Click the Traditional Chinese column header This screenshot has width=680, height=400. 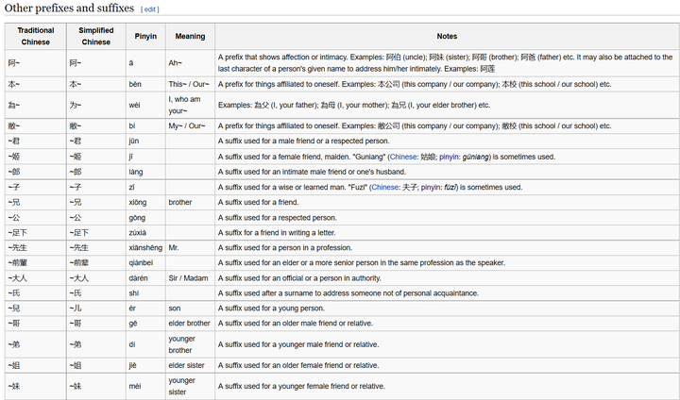[x=36, y=37]
